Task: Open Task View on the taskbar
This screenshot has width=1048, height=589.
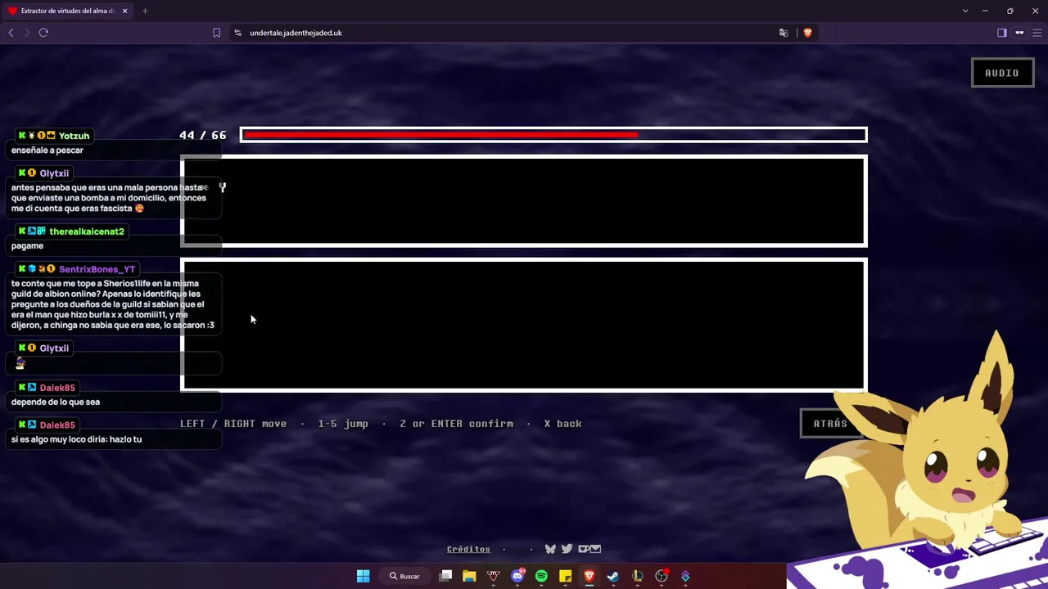Action: click(445, 576)
